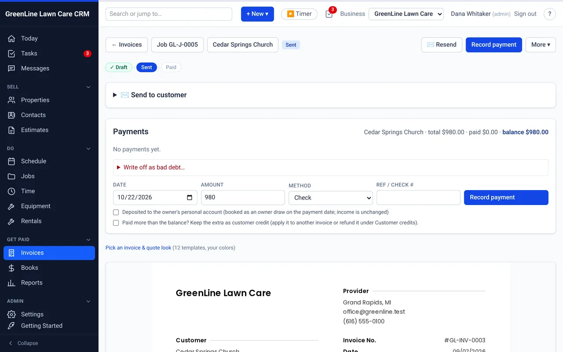Select the Paid status step
Image resolution: width=563 pixels, height=352 pixels.
pos(171,67)
